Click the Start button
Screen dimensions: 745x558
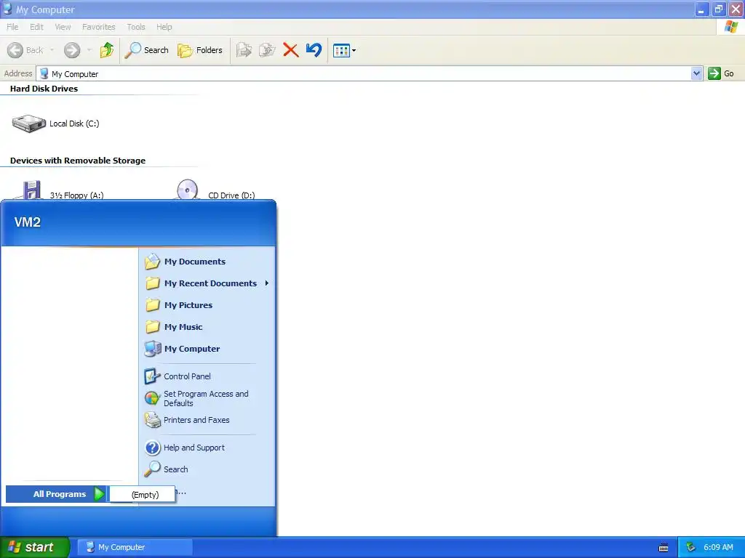[x=34, y=547]
